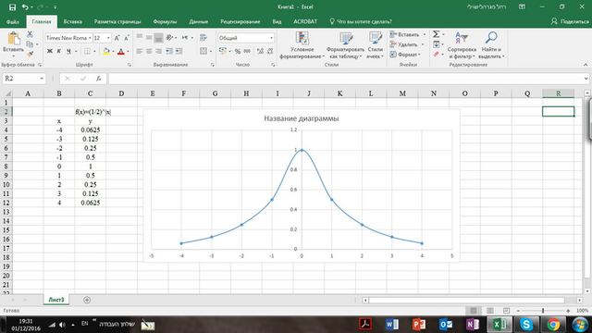
Task: Open the number format dropdown (Общий)
Action: click(271, 38)
